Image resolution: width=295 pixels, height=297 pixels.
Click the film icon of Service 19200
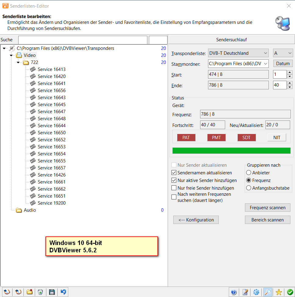33,203
